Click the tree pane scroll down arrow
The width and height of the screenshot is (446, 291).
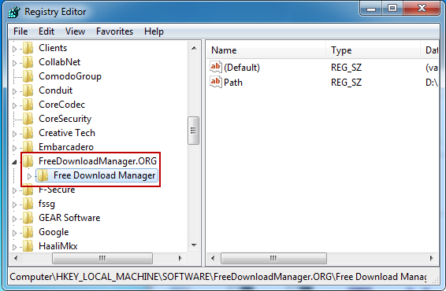[x=194, y=245]
